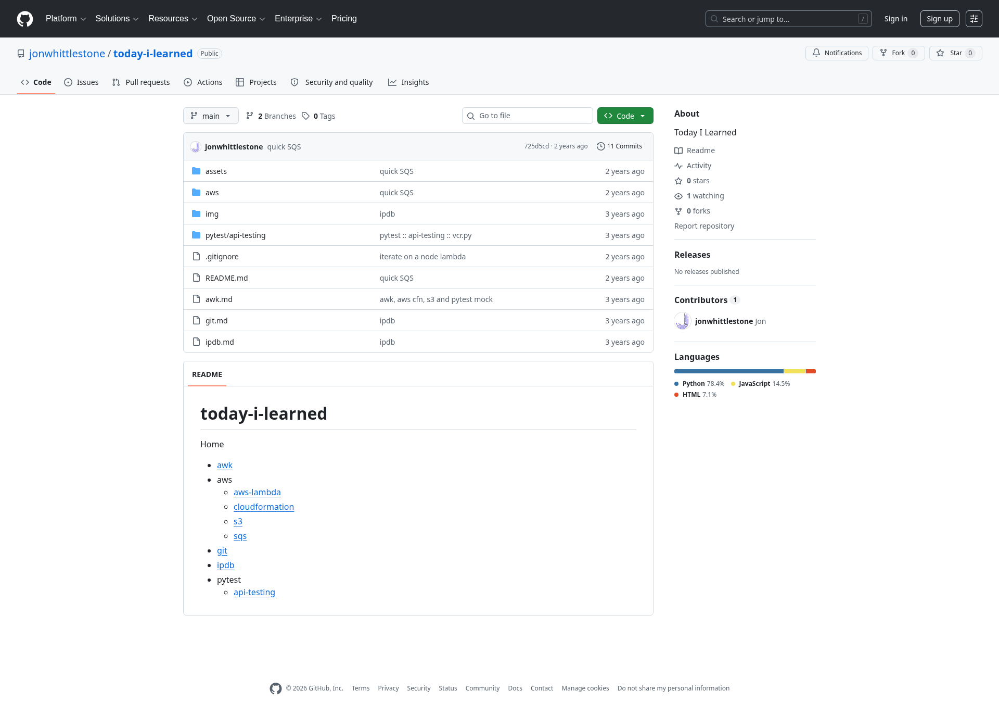This screenshot has width=999, height=716.
Task: Open the Projects tab
Action: click(x=256, y=82)
